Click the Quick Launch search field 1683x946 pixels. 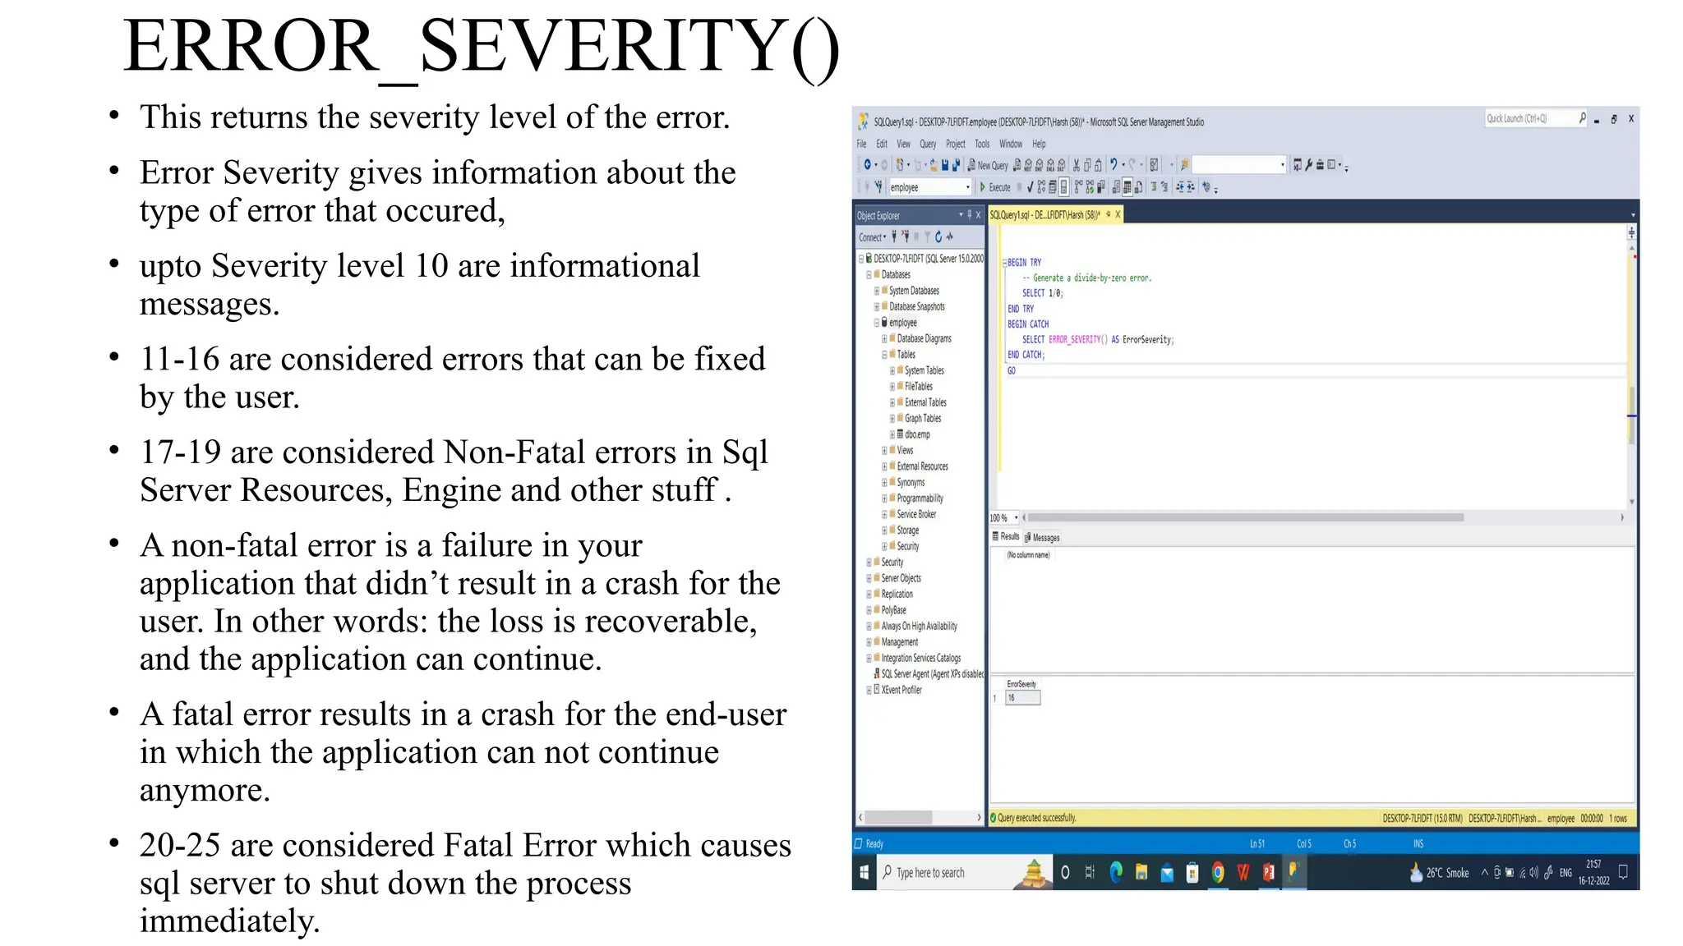[x=1535, y=118]
